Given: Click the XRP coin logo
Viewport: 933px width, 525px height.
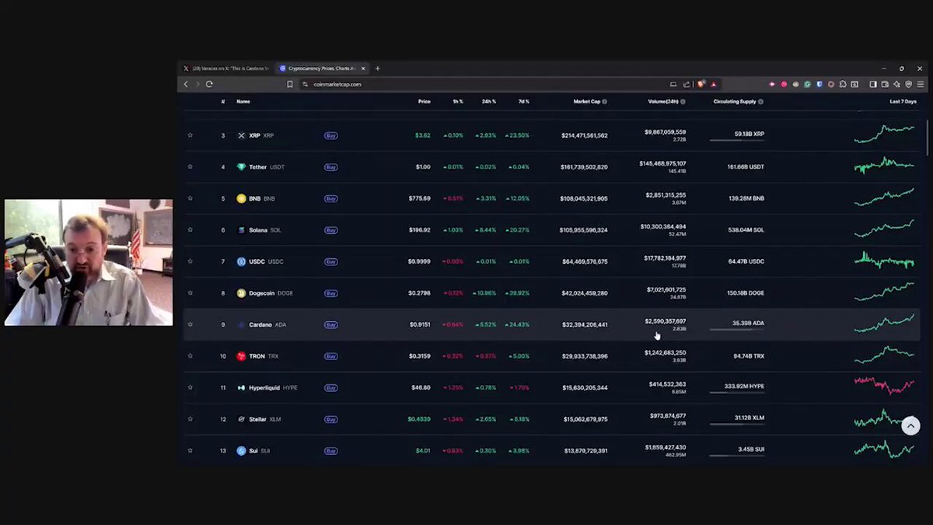Looking at the screenshot, I should click(x=241, y=135).
